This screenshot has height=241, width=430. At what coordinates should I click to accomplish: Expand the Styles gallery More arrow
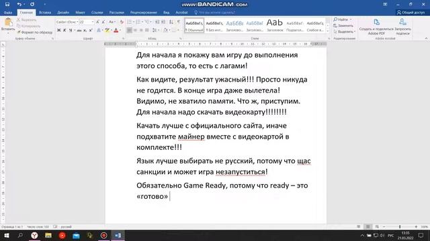pos(327,31)
